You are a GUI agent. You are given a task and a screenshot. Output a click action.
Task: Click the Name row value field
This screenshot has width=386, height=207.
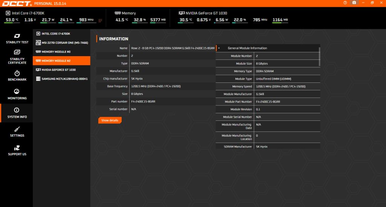(173, 48)
